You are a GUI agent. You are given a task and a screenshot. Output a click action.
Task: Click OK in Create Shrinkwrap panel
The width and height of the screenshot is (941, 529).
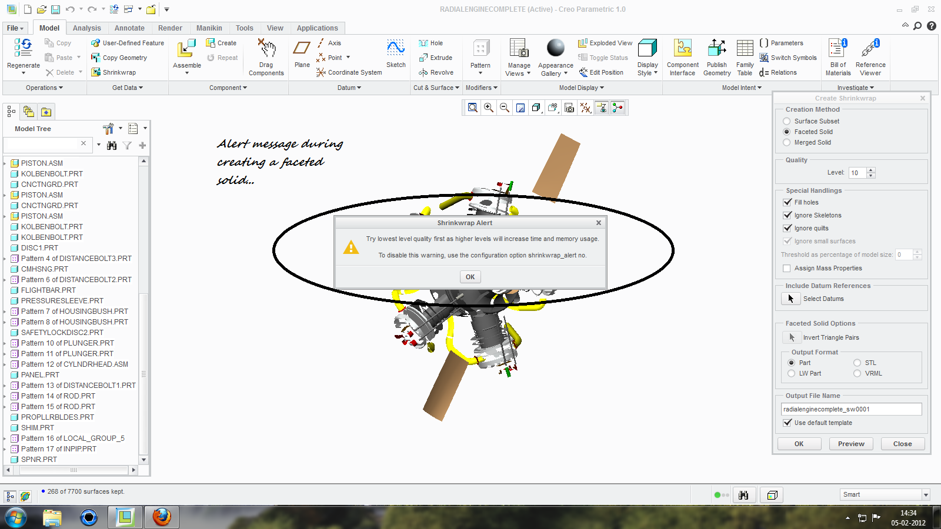(799, 444)
